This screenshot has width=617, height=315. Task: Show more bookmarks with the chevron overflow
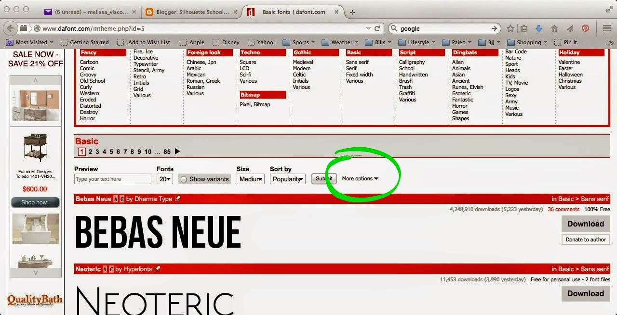(x=611, y=42)
